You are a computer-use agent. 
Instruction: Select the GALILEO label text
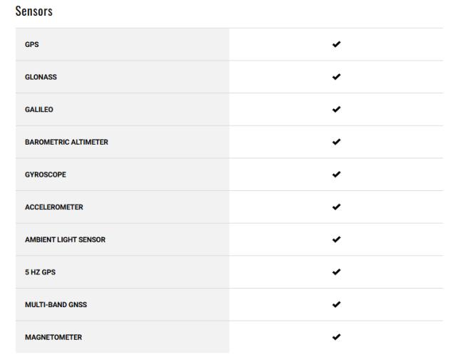pos(39,110)
